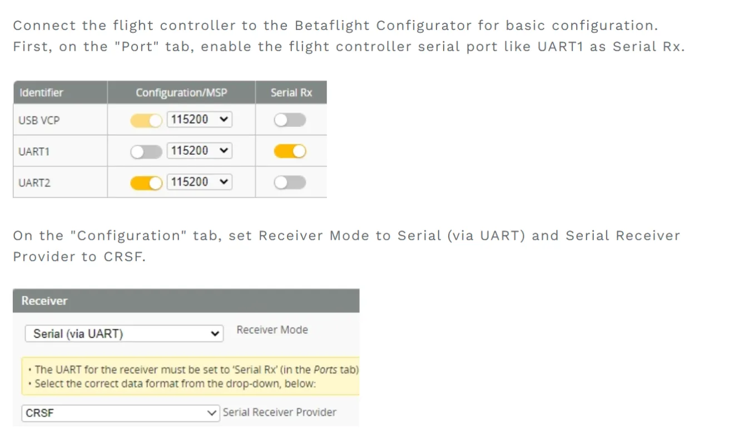This screenshot has height=448, width=734.
Task: Click the UART1 identifier cell
Action: (x=34, y=151)
